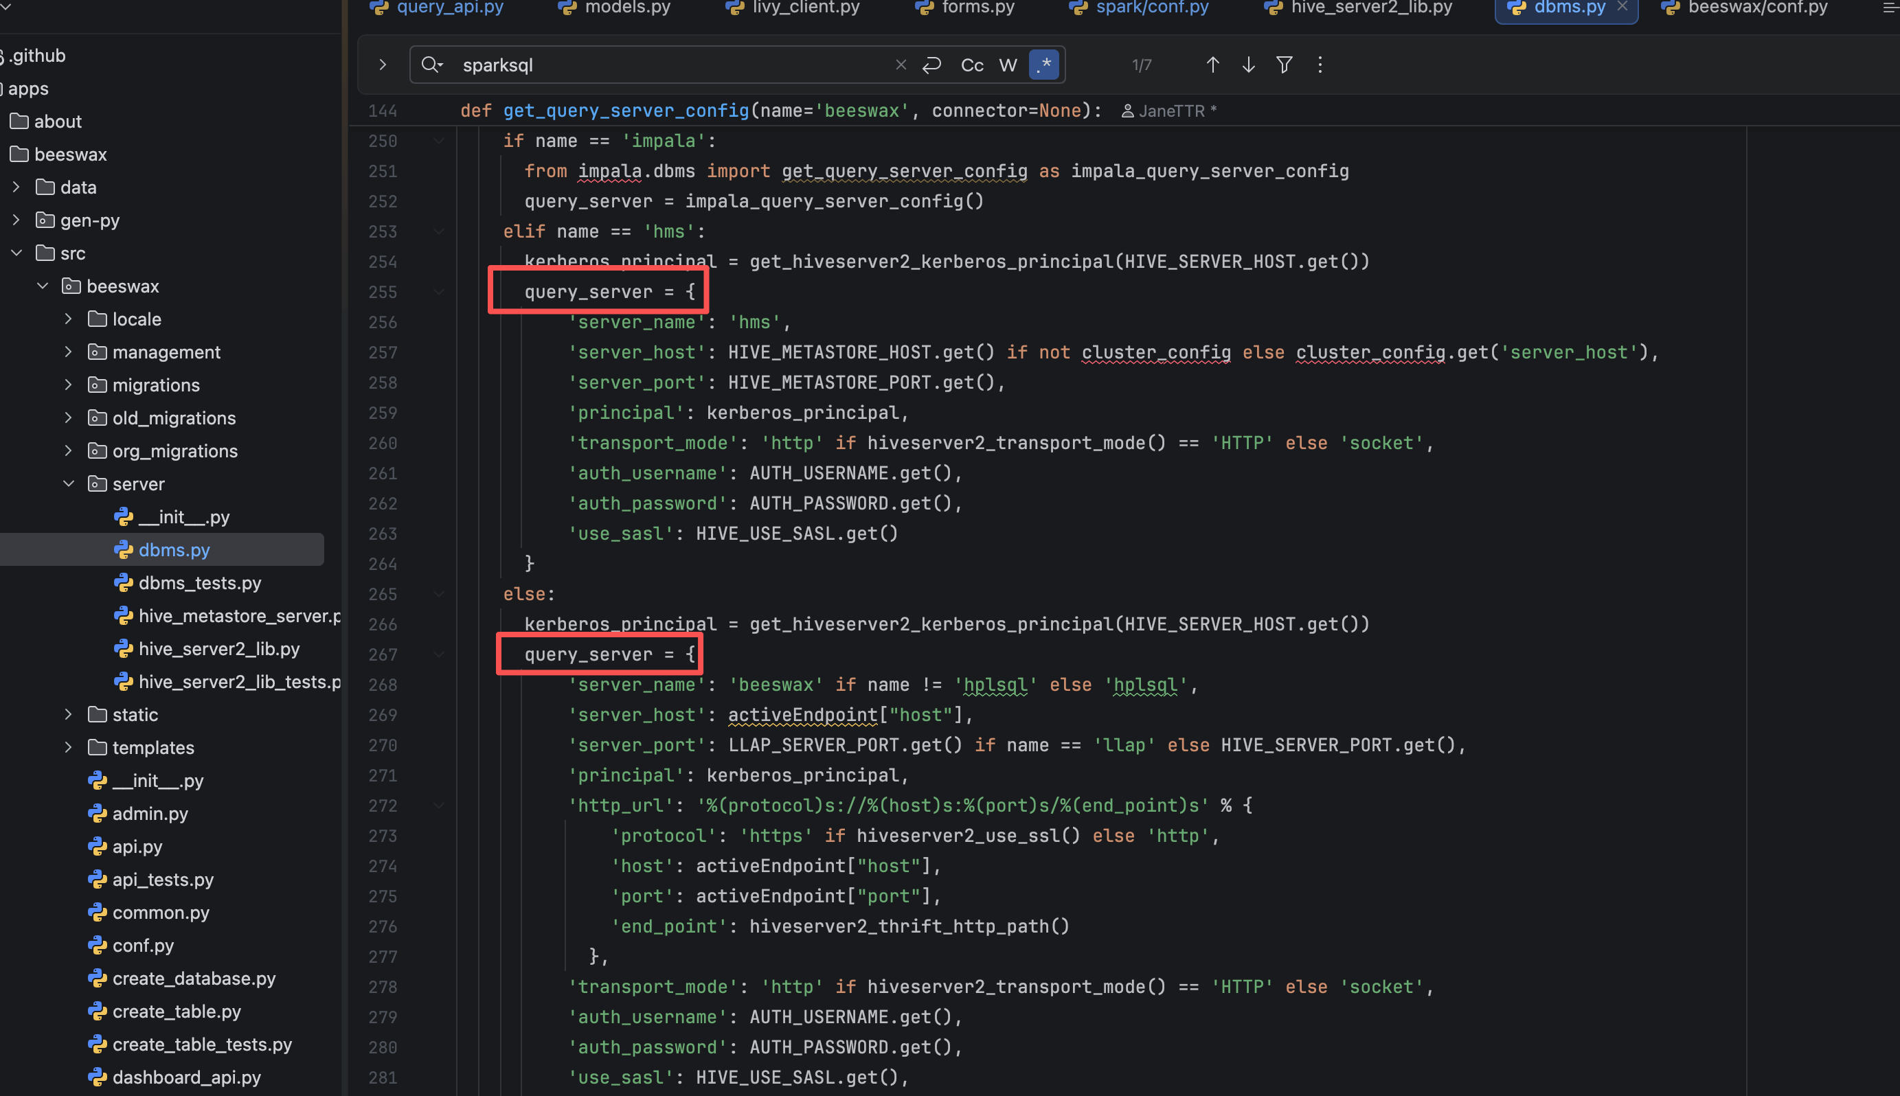The image size is (1900, 1096).
Task: Clear the sparksql search text
Action: tap(901, 65)
